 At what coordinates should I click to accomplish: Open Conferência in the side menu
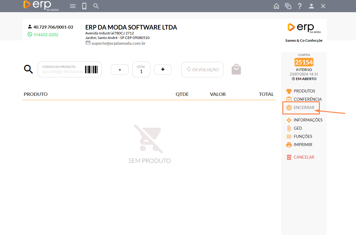coord(307,99)
